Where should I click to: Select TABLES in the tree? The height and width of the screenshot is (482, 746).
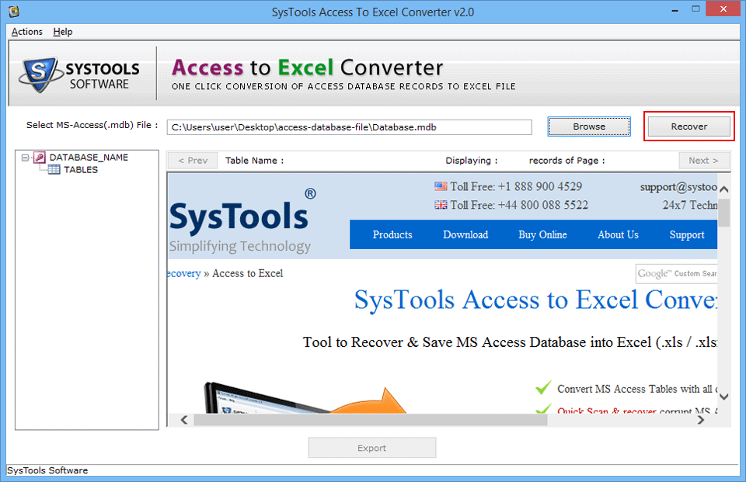pyautogui.click(x=81, y=170)
